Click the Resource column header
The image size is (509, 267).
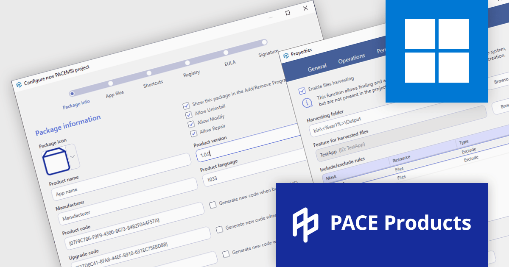click(x=423, y=151)
